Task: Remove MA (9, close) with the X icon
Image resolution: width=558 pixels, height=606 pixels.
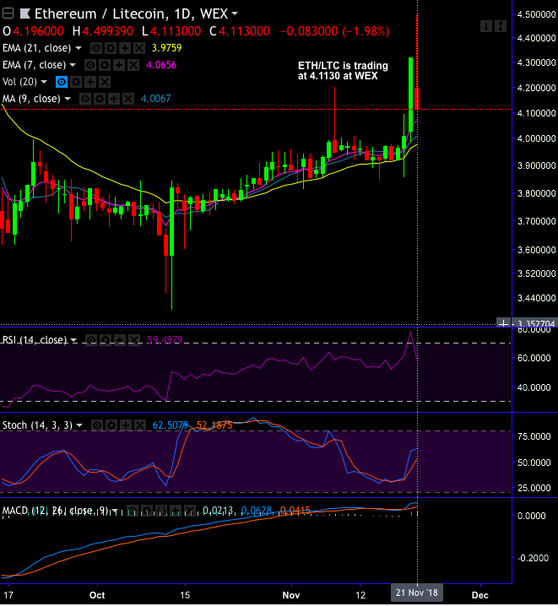Action: coord(128,99)
